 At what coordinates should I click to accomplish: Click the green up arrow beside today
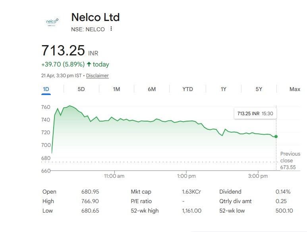[89, 65]
